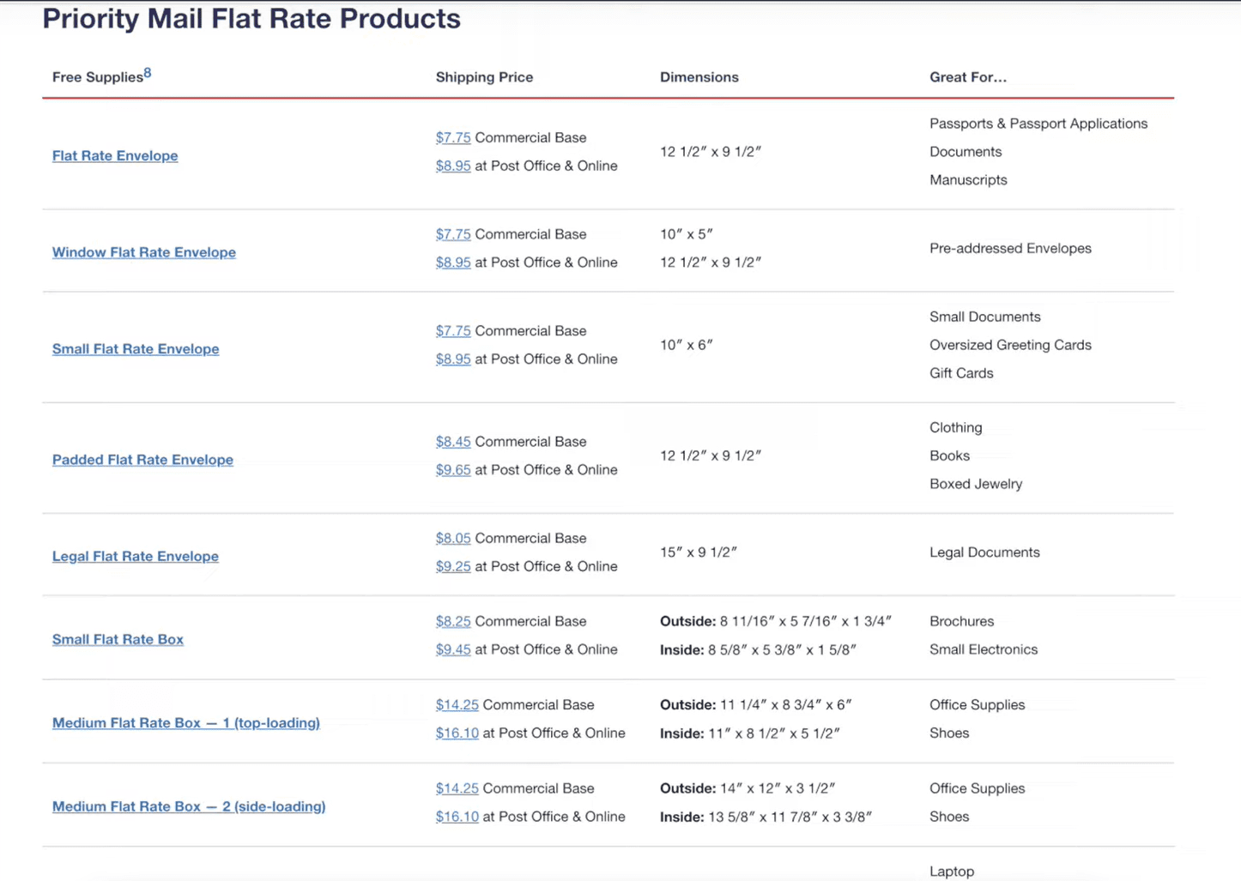1241x881 pixels.
Task: Click the Free Supplies footnote 8 superscript
Action: 148,71
